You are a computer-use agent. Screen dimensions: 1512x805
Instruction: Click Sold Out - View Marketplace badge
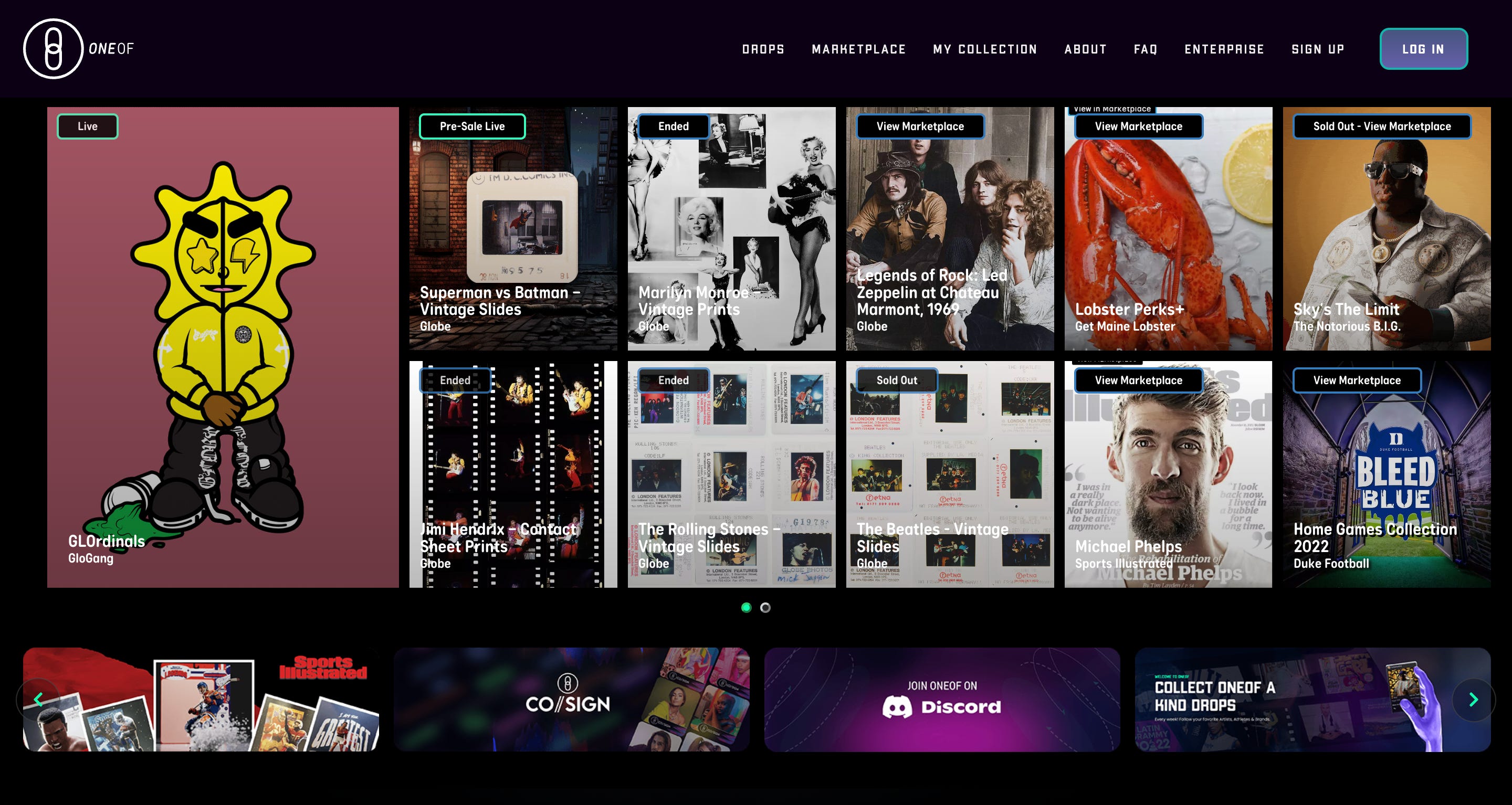coord(1382,126)
